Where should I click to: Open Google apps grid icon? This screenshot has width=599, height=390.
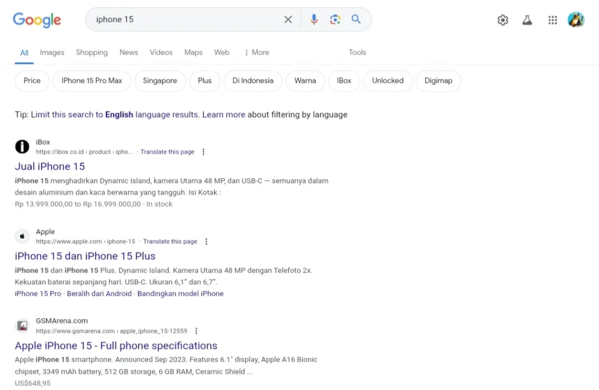tap(552, 20)
